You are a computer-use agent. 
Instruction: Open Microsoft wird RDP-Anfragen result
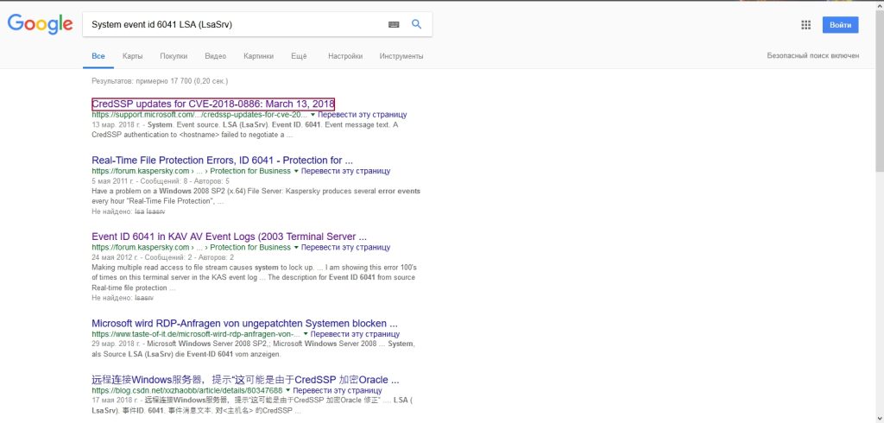coord(244,324)
